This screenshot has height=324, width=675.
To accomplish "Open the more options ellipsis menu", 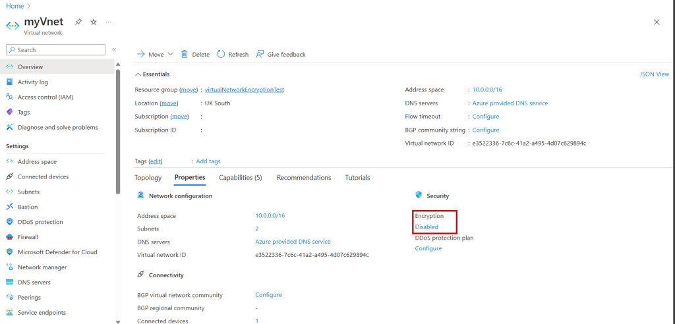I will tap(108, 22).
